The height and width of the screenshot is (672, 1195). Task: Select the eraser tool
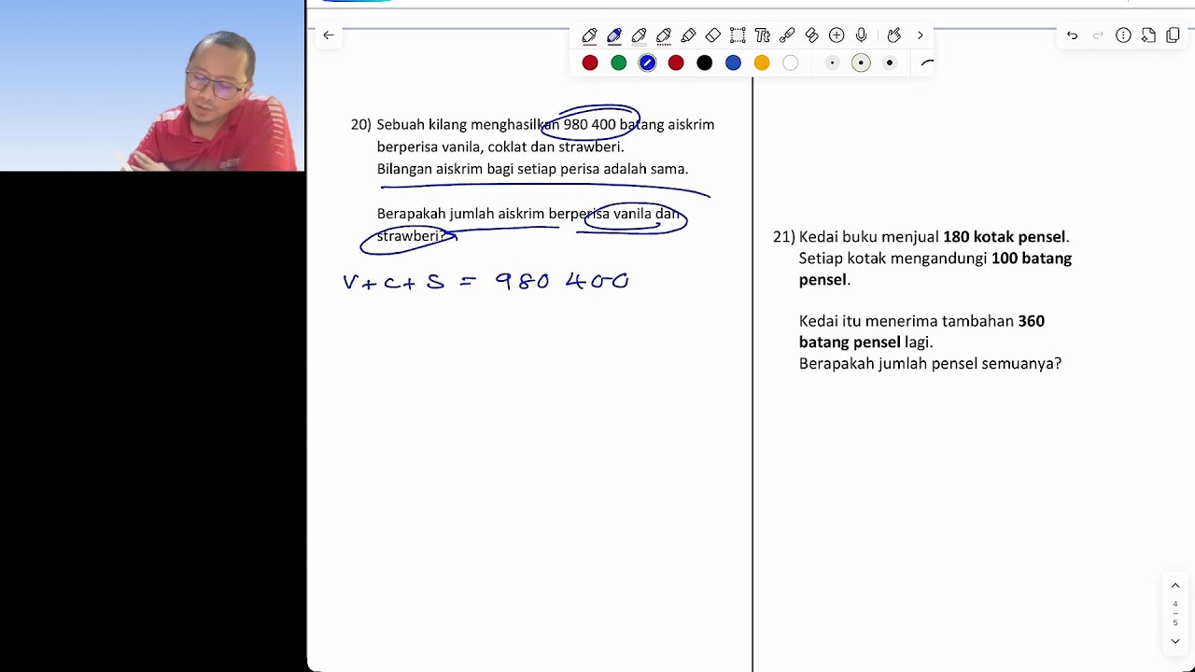tap(713, 35)
